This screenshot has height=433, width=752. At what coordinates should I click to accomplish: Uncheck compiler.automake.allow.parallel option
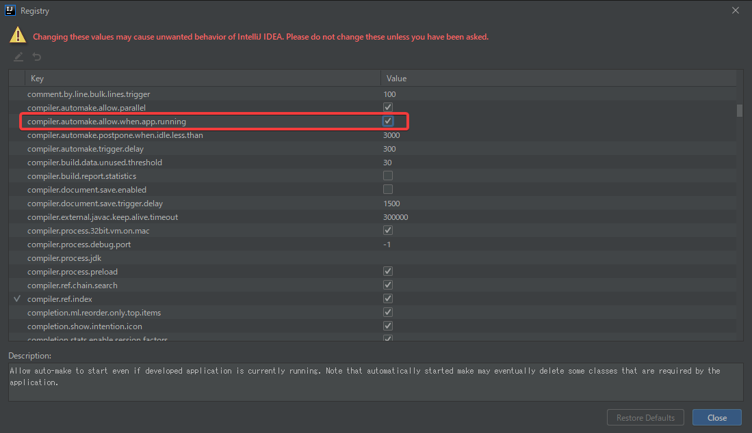point(388,107)
